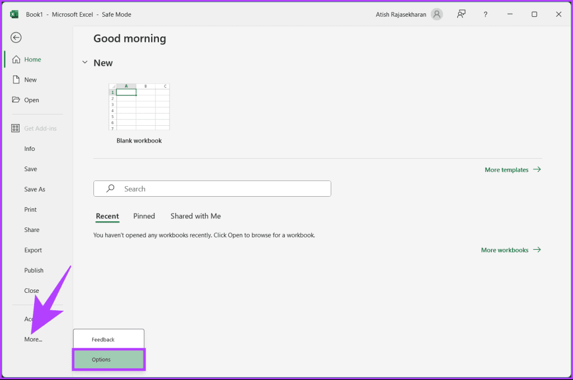Image resolution: width=573 pixels, height=380 pixels.
Task: Expand the More... menu in sidebar
Action: (33, 339)
